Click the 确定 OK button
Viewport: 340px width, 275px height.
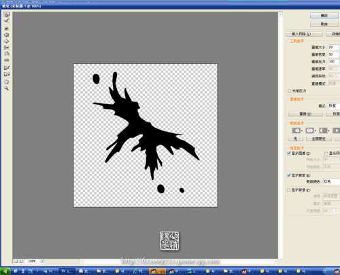click(324, 16)
